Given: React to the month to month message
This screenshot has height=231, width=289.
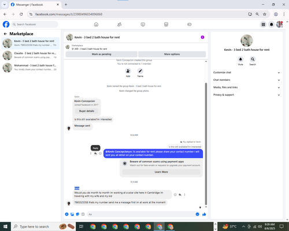Looking at the screenshot, I should [175, 195].
